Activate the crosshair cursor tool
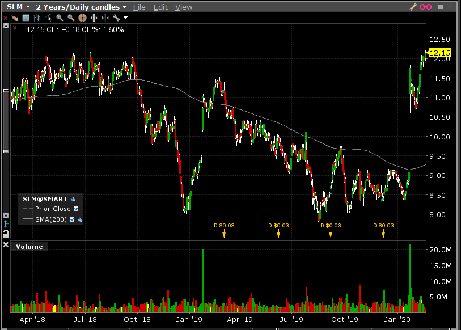This screenshot has height=330, width=461. tap(82, 18)
